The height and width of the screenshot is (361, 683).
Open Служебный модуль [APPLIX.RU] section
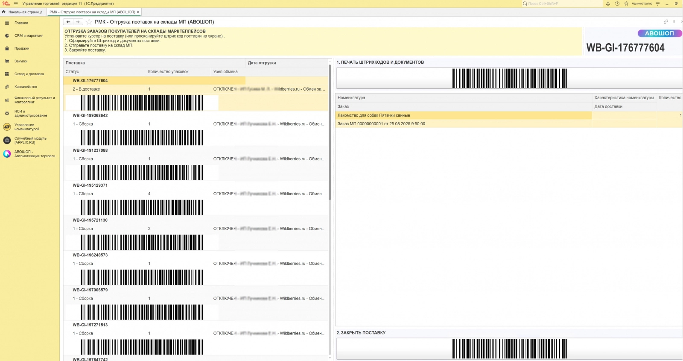click(30, 141)
